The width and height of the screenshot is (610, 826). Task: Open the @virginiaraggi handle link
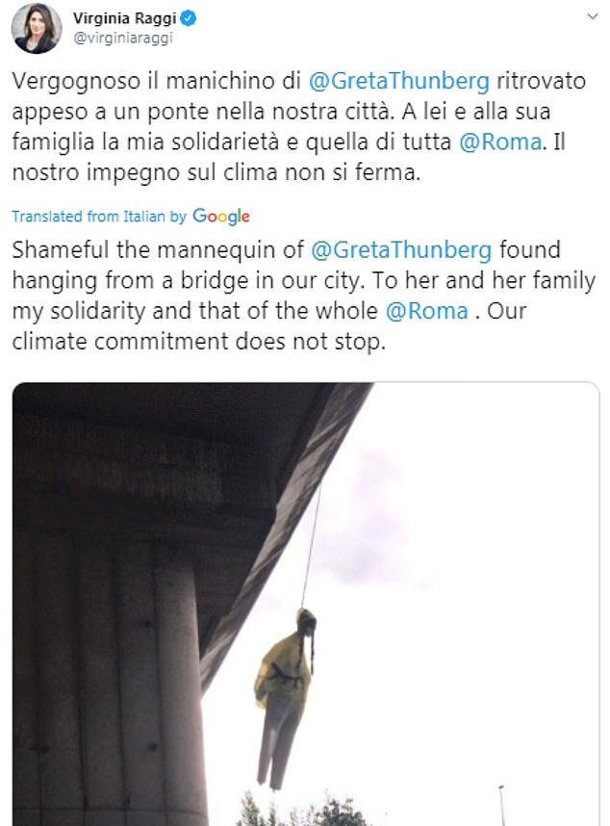tap(116, 39)
